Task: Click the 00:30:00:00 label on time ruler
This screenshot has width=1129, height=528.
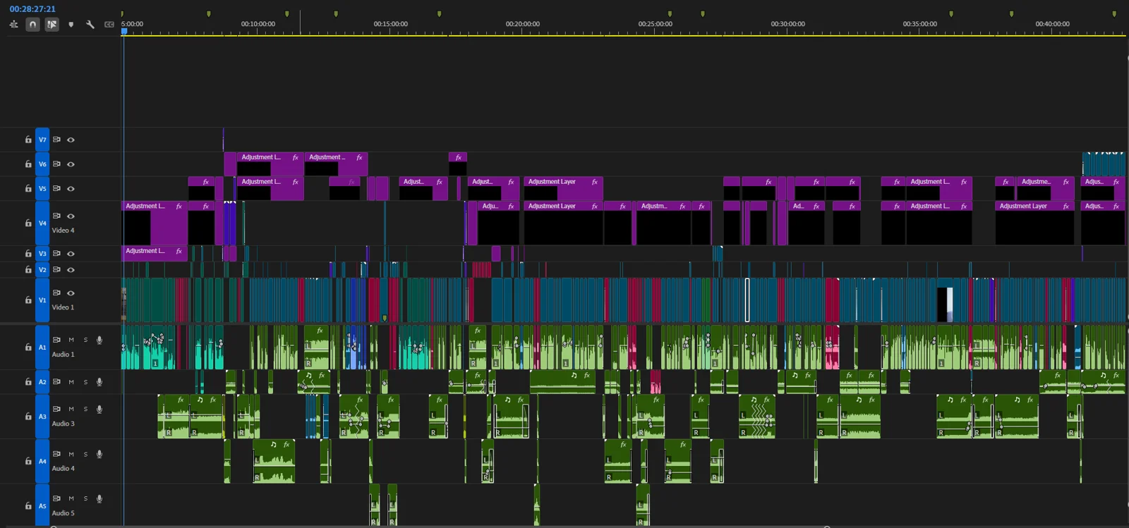Action: pos(787,24)
